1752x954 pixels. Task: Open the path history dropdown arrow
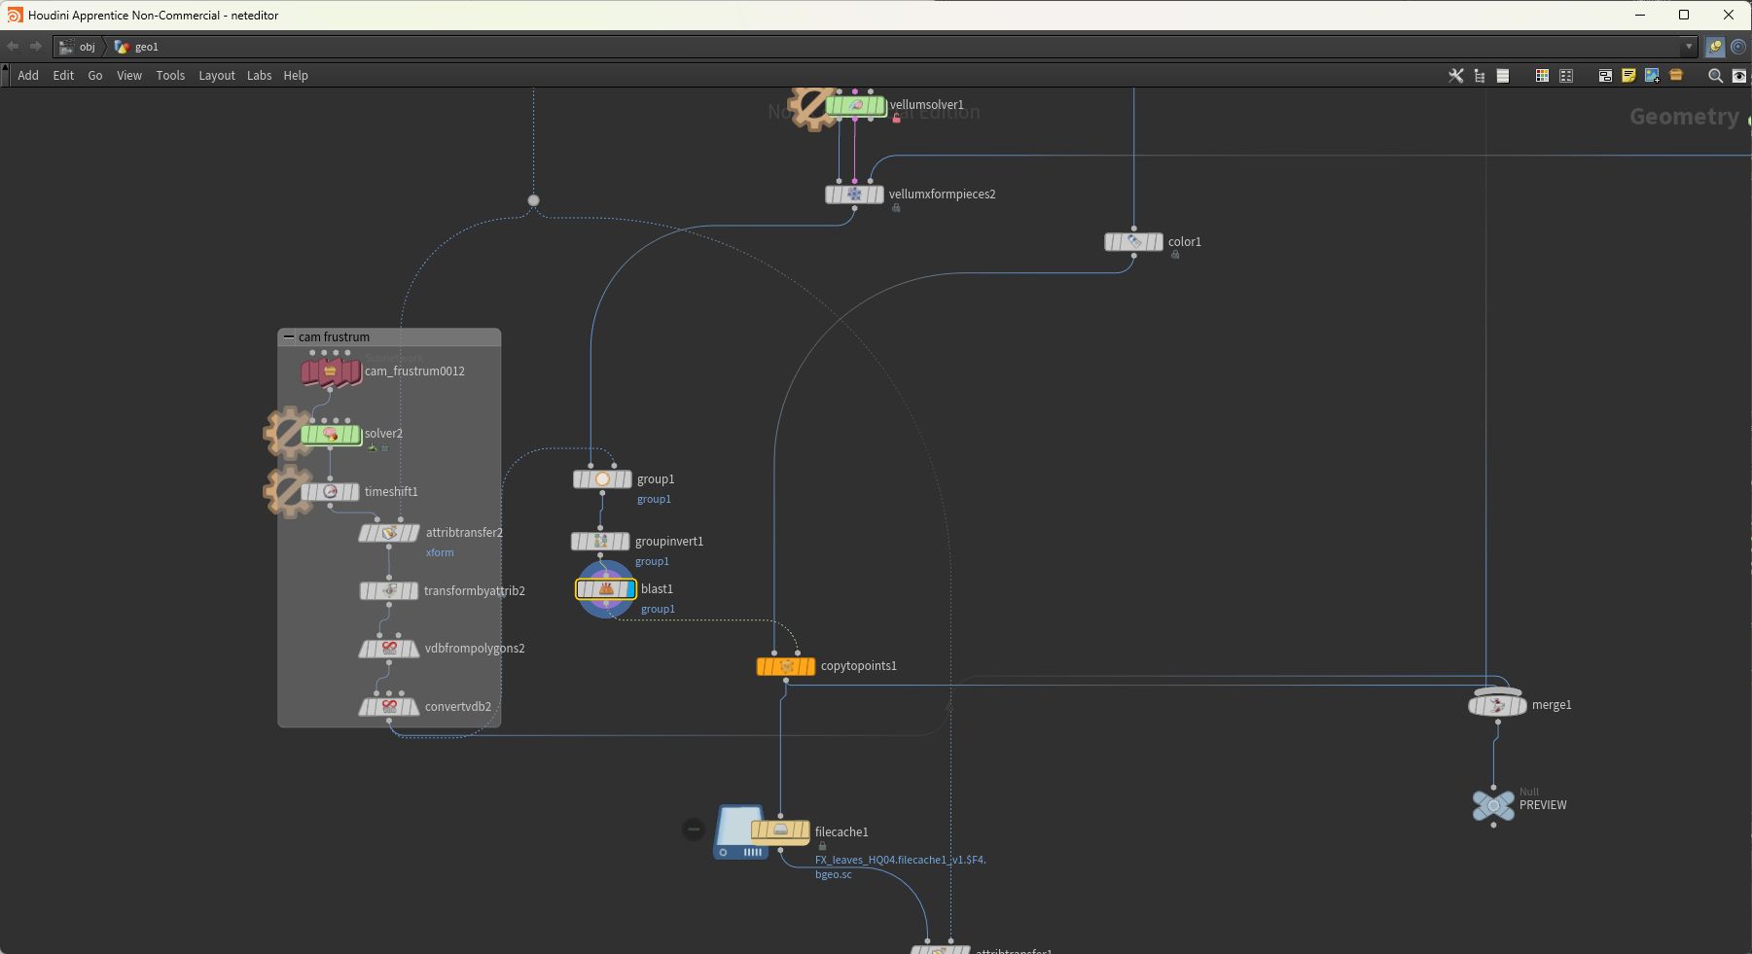tap(1689, 47)
